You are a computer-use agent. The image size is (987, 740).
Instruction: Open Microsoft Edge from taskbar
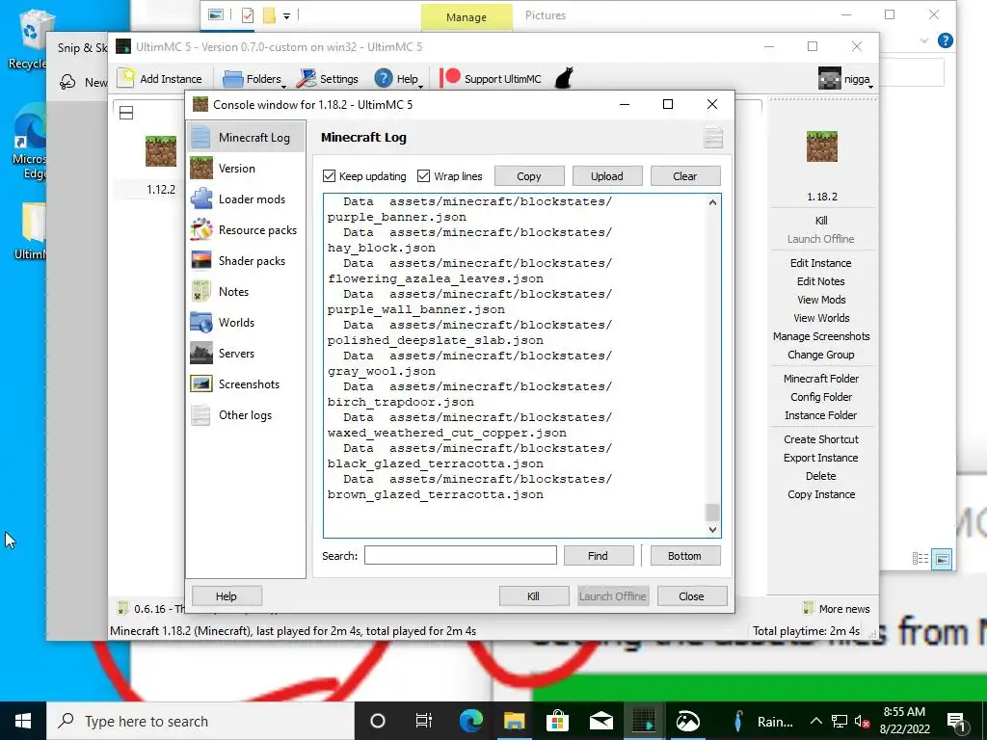470,721
